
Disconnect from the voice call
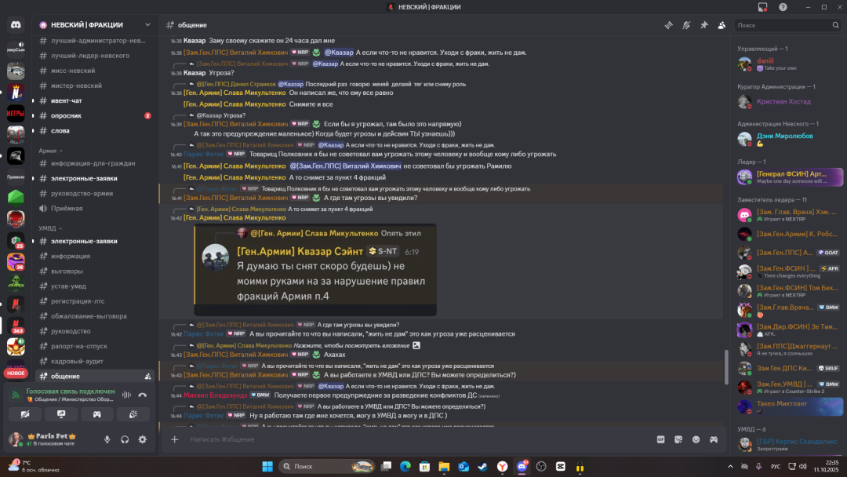click(142, 395)
